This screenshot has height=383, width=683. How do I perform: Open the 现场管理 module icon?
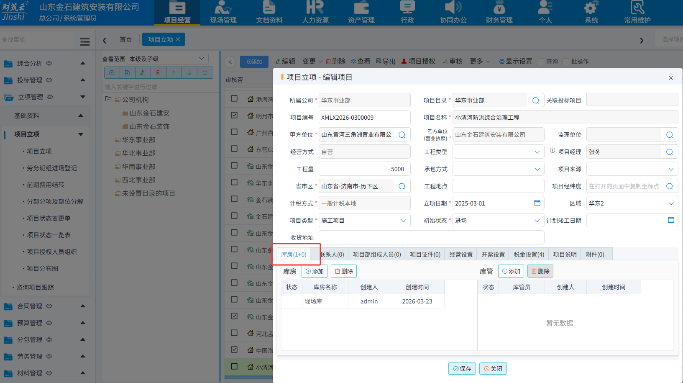(x=223, y=12)
